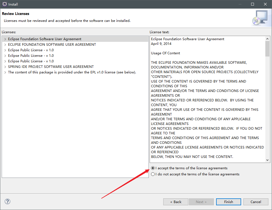Close the Install dialog window
This screenshot has height=210, width=272.
click(x=265, y=4)
